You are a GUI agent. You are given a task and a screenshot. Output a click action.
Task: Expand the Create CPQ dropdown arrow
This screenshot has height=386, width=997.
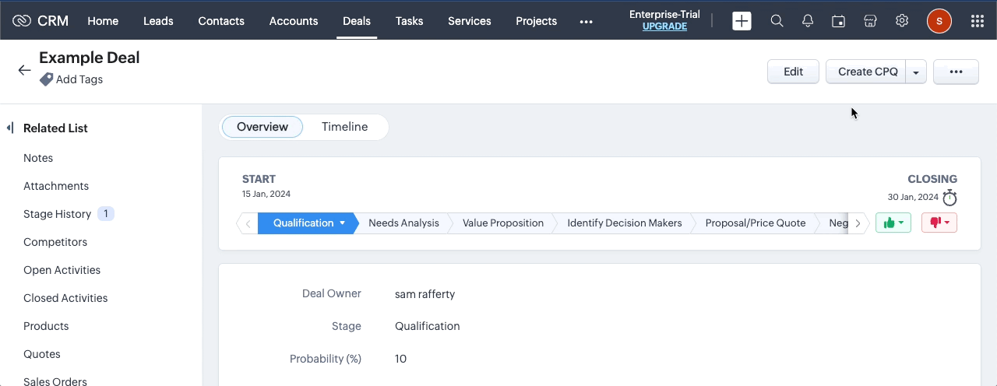coord(916,72)
